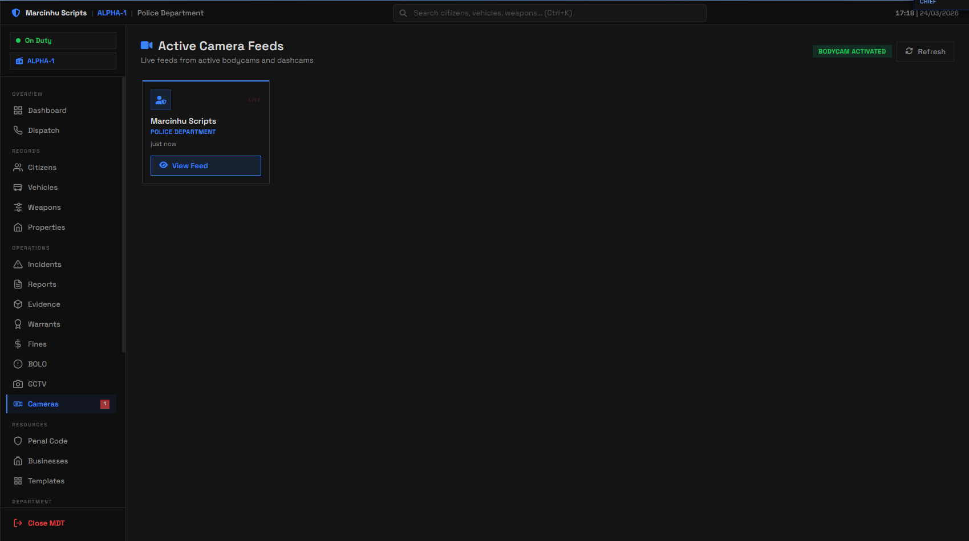The height and width of the screenshot is (541, 969).
Task: Click the 'just now' timestamp on card
Action: tap(164, 144)
